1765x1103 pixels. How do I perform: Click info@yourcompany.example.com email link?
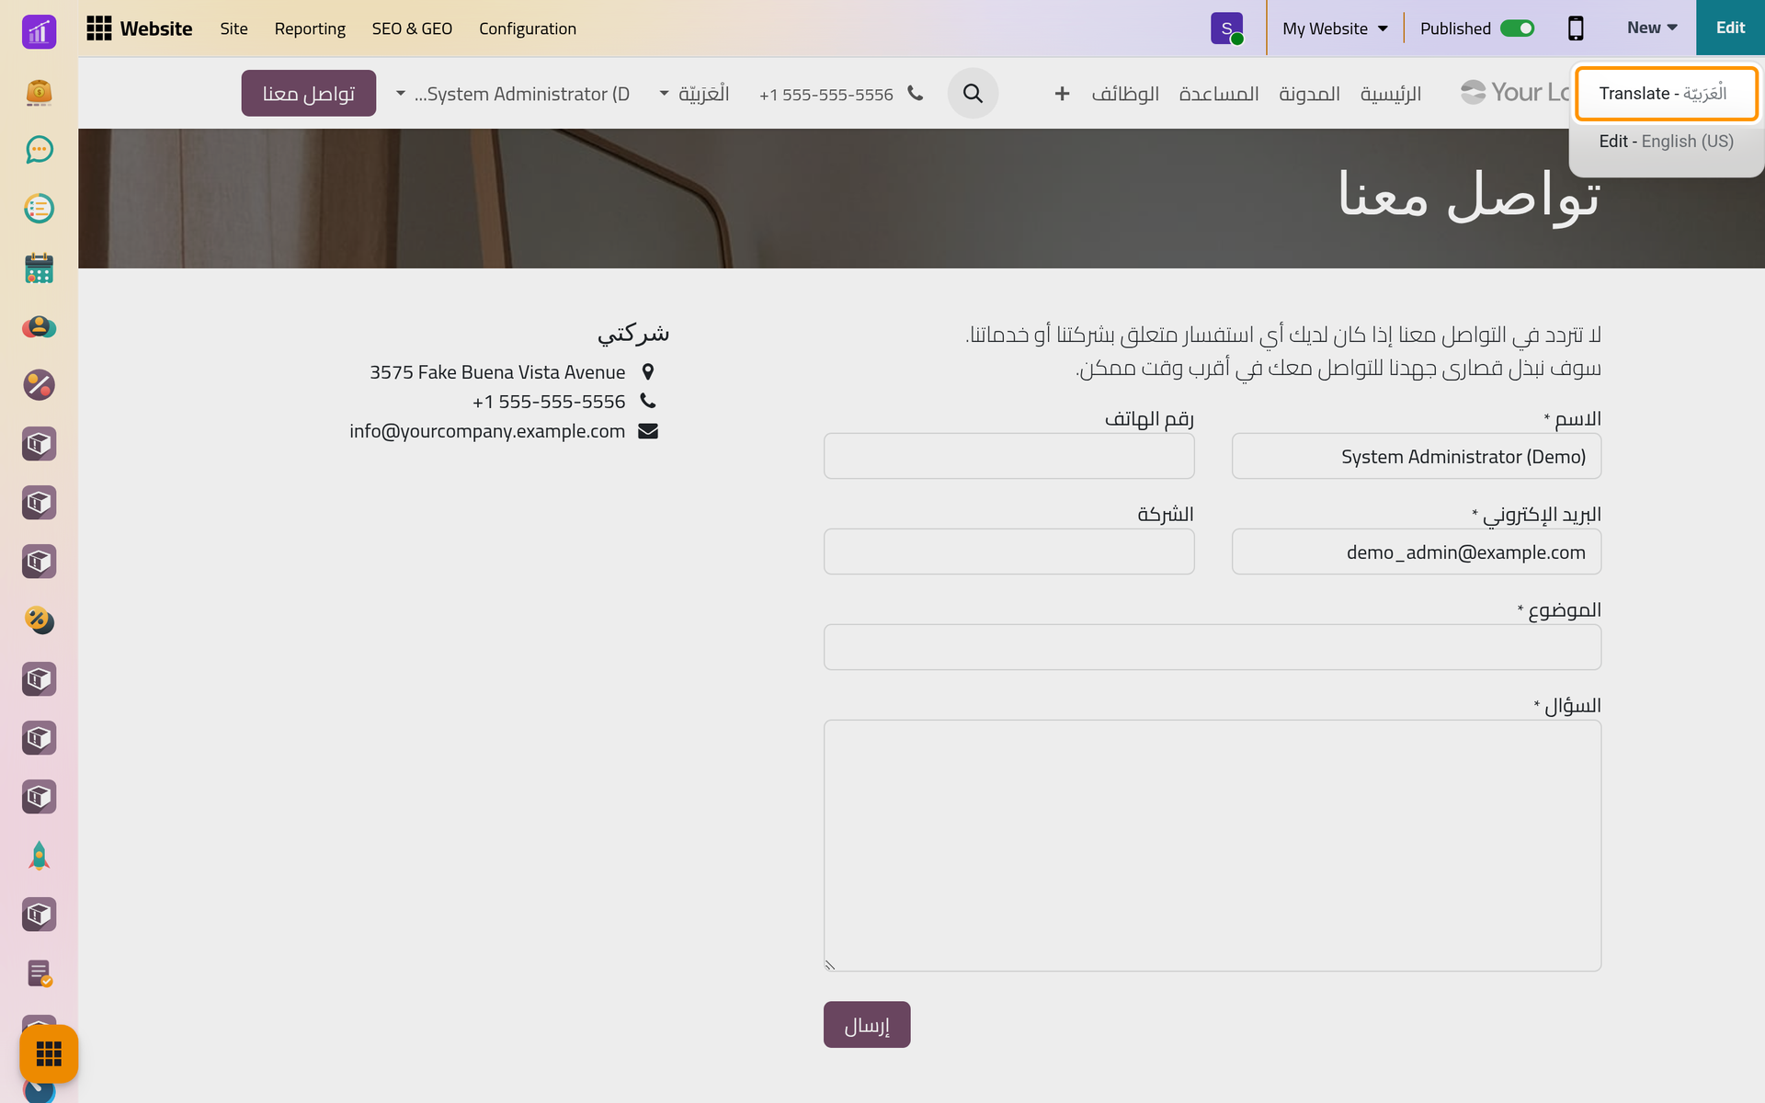tap(487, 431)
